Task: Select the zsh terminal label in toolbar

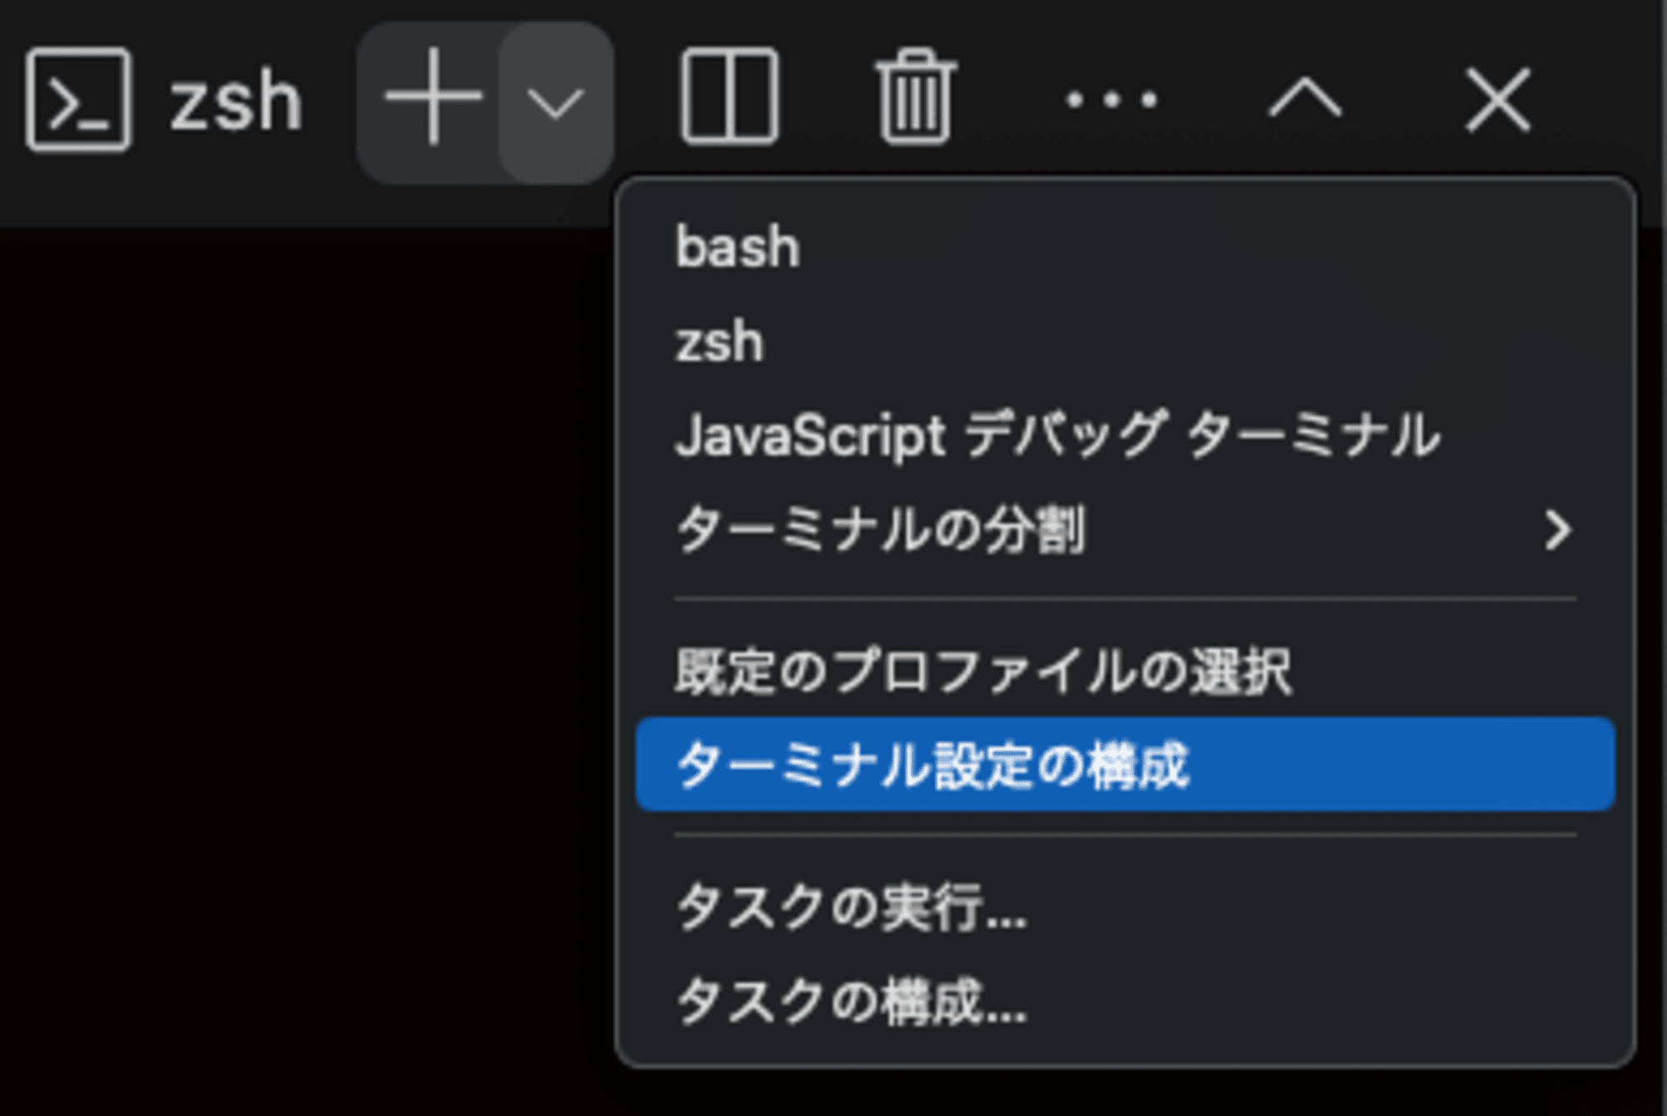Action: pos(236,102)
